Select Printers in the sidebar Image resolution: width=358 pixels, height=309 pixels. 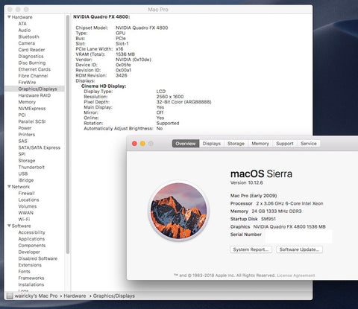click(27, 135)
